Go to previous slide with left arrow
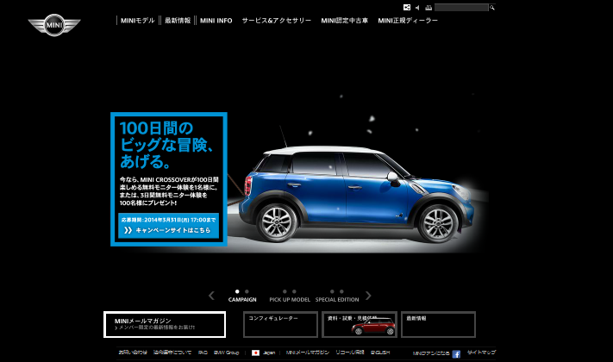This screenshot has width=613, height=362. (x=211, y=296)
